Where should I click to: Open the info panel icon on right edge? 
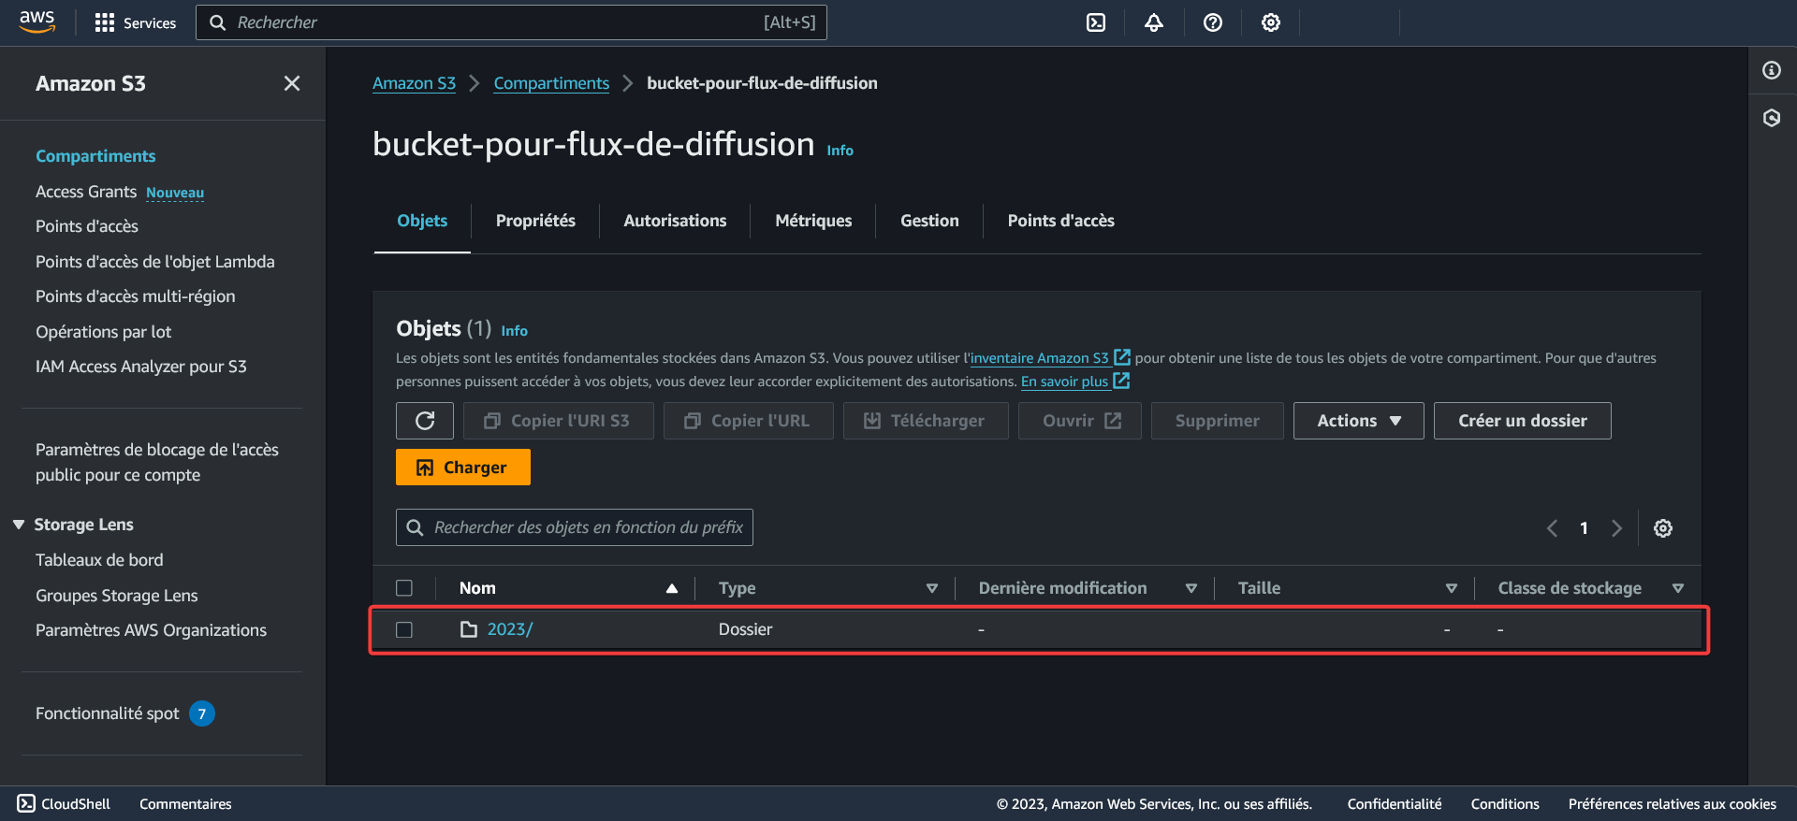(1772, 70)
